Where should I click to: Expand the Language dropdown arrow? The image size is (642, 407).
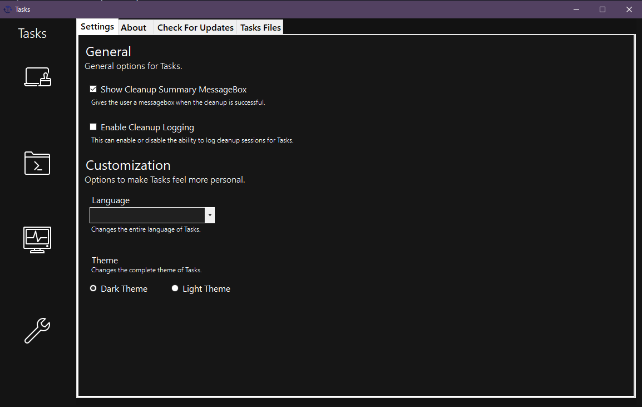(210, 215)
